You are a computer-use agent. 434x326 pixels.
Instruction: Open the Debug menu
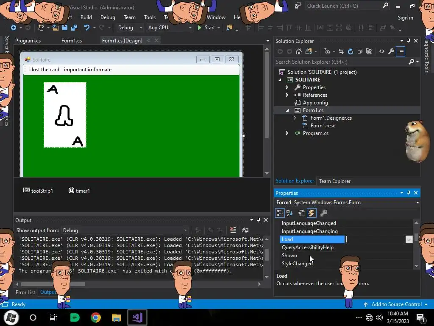click(x=108, y=17)
